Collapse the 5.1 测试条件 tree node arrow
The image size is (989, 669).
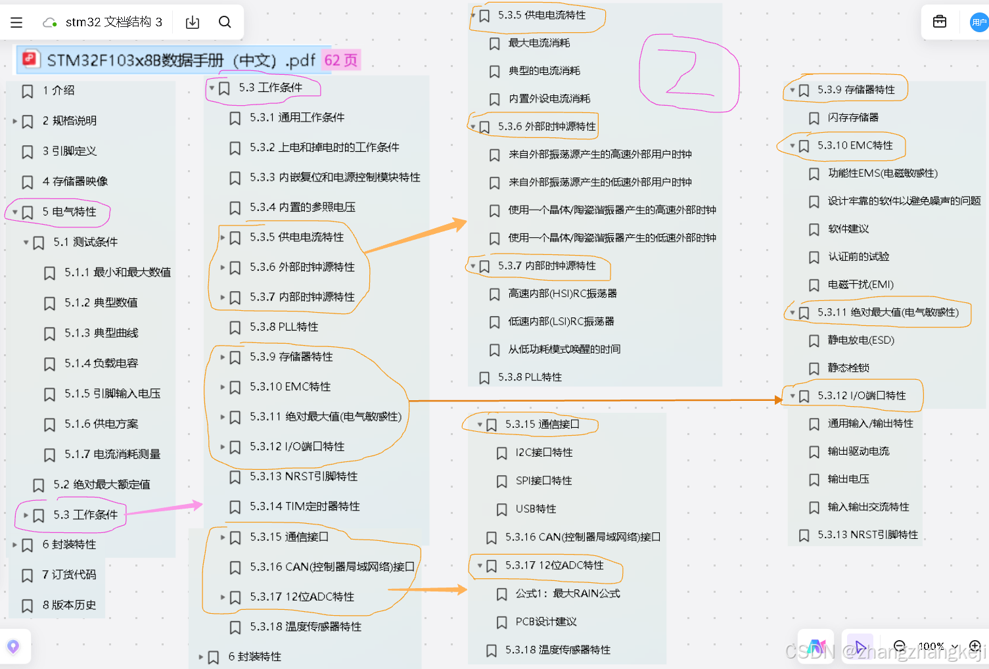tap(26, 242)
